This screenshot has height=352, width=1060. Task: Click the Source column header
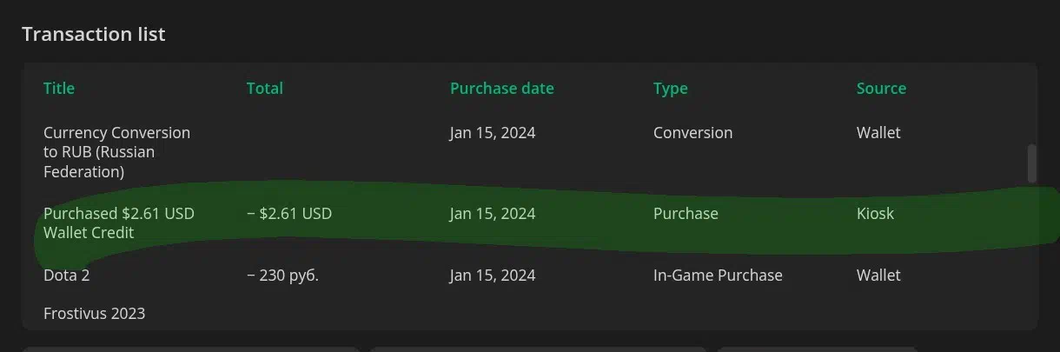(881, 89)
